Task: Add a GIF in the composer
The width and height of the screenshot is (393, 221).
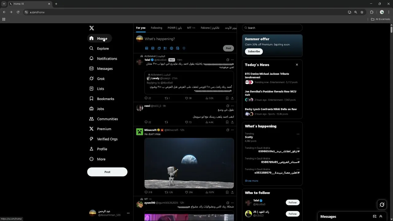Action: point(153,48)
